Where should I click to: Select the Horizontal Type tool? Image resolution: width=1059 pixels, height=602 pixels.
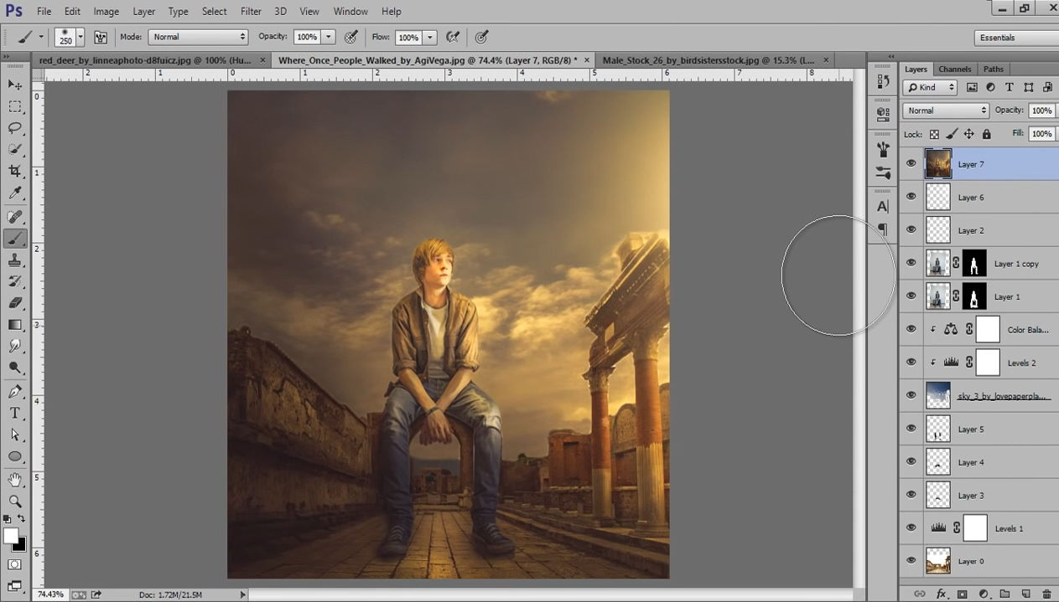[x=15, y=414]
